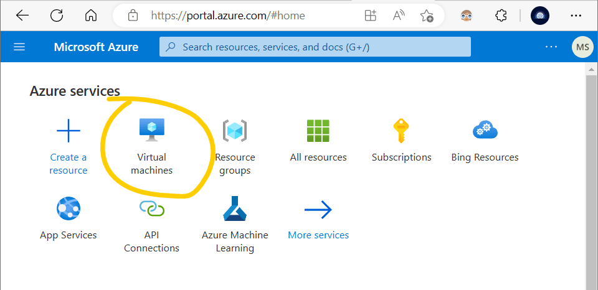This screenshot has width=598, height=290.
Task: Click the magnifier icon in Azure search
Action: click(171, 47)
